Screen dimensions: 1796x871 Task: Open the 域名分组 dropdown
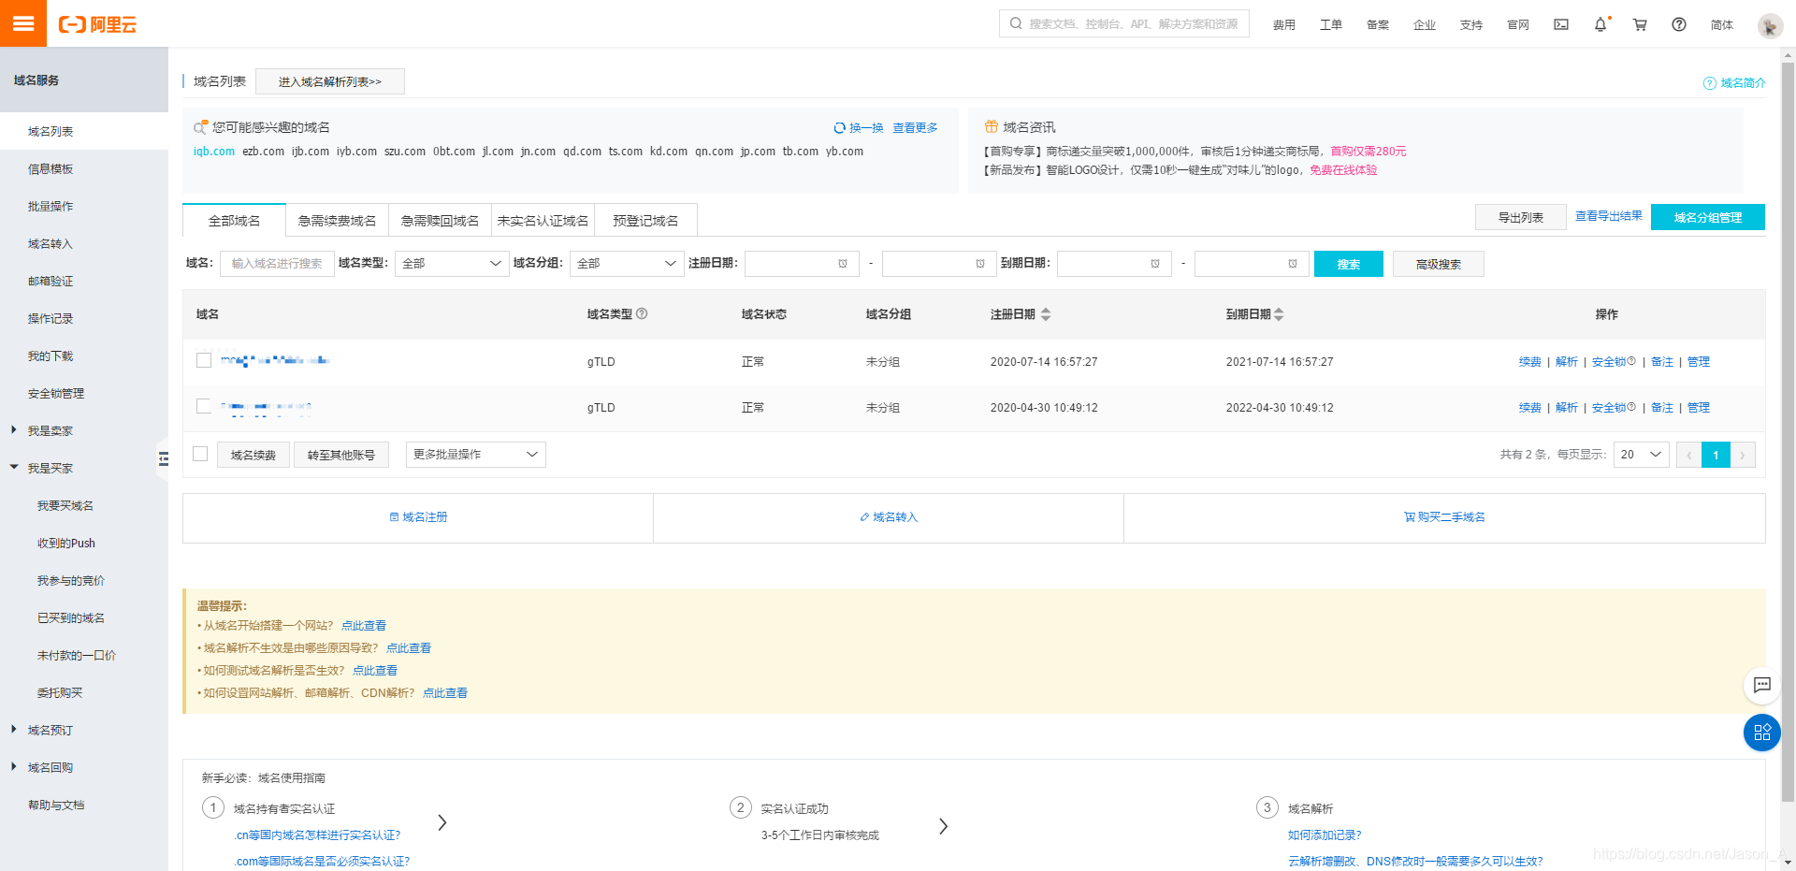627,264
